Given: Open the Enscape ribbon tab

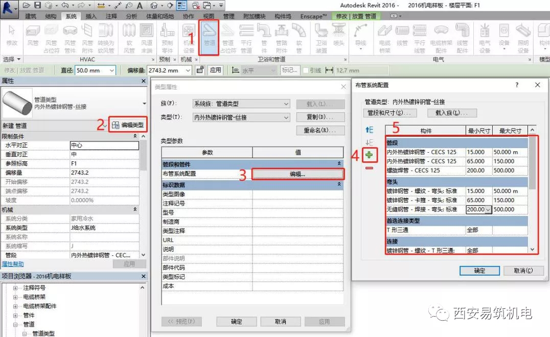Looking at the screenshot, I should [x=313, y=16].
